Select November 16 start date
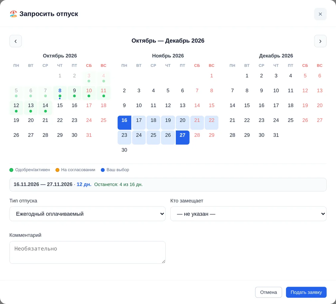The width and height of the screenshot is (336, 304). [124, 123]
